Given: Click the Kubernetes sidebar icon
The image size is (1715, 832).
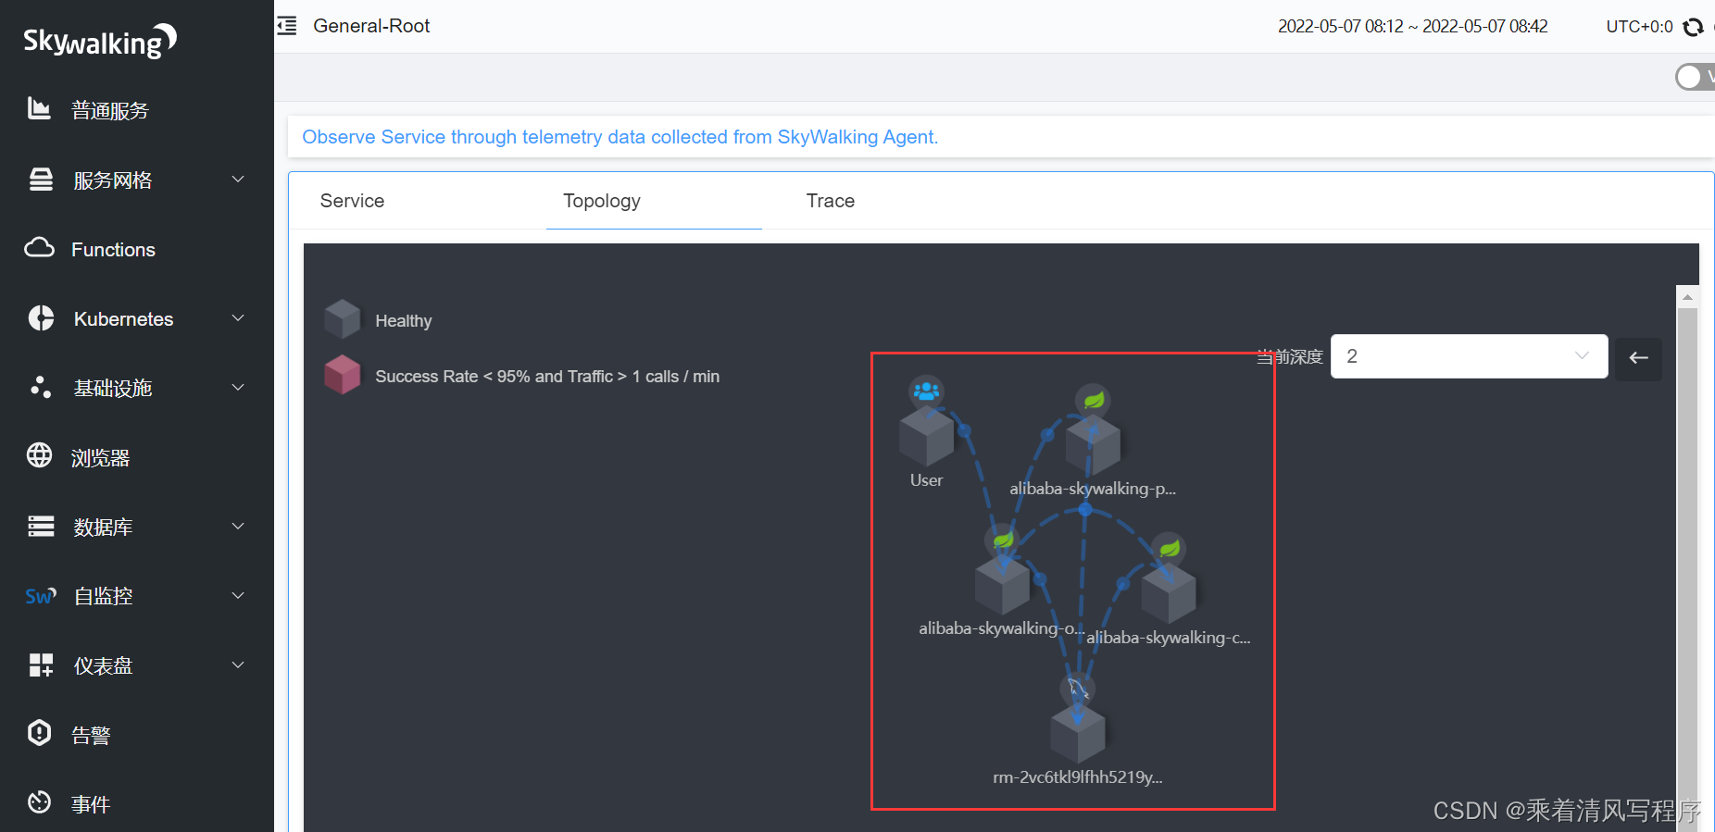Looking at the screenshot, I should 41,318.
